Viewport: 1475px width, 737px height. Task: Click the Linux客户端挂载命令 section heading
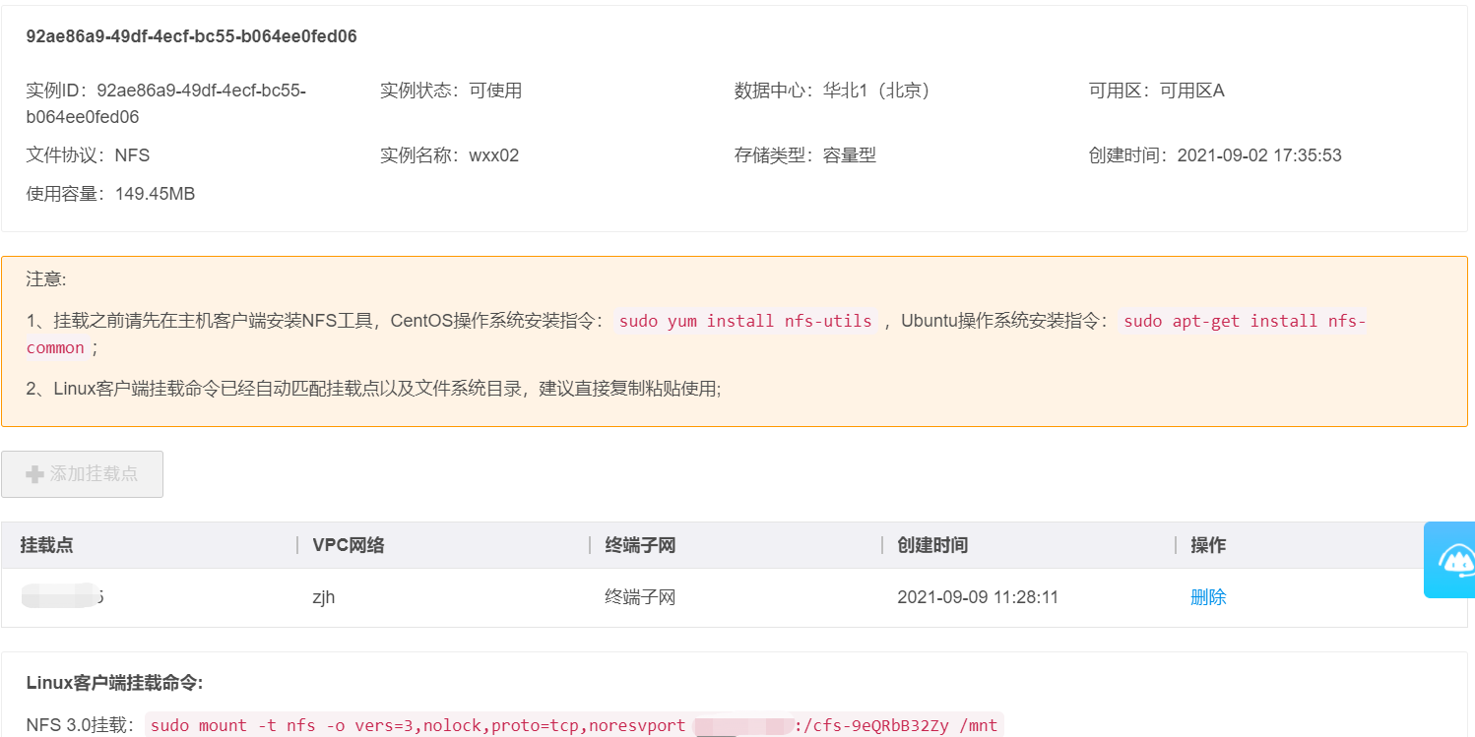[114, 683]
